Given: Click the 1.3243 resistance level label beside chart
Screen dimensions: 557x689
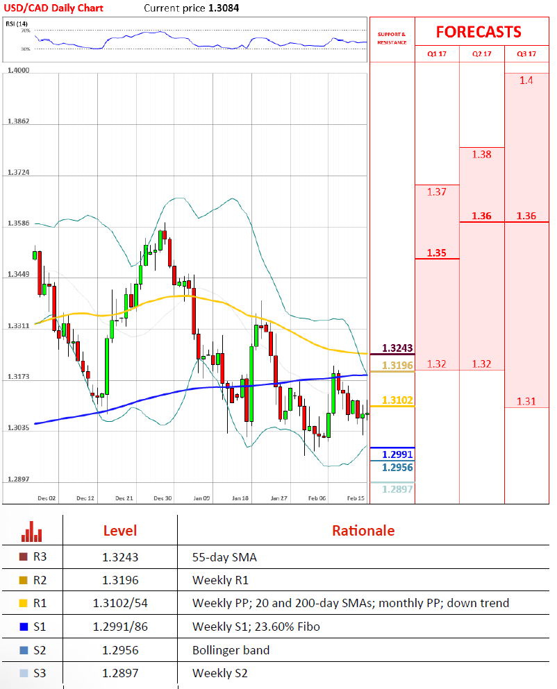Looking at the screenshot, I should pos(397,348).
